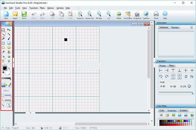This screenshot has width=196, height=130.
Task: Collapse right panels with side arrow
Action: coord(154,63)
